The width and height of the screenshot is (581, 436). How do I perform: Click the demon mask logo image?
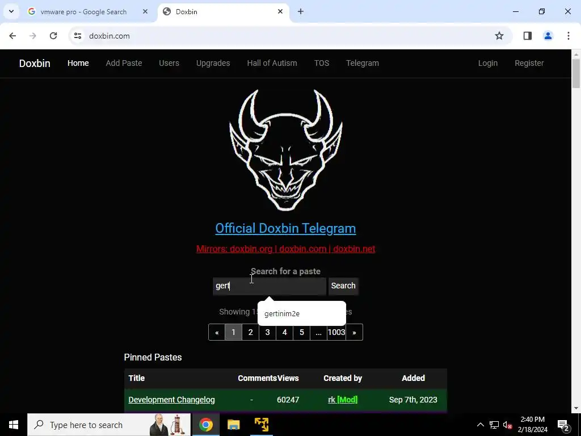[x=286, y=150]
